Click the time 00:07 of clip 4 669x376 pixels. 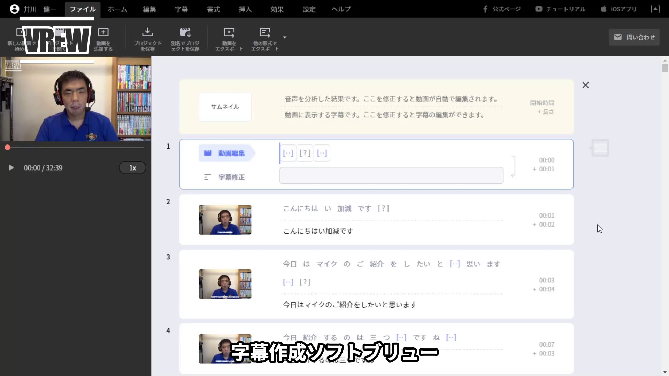pos(547,344)
